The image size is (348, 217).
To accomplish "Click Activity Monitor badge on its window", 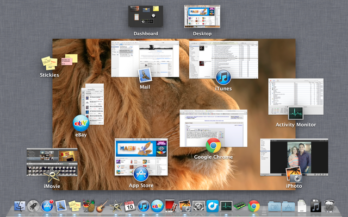I will (296, 113).
